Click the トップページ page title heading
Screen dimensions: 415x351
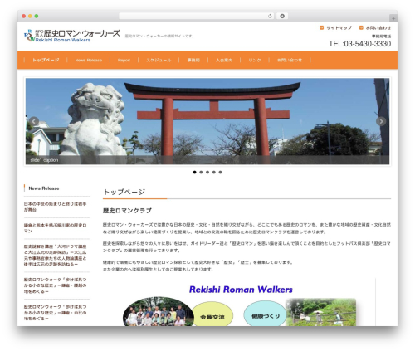(124, 192)
